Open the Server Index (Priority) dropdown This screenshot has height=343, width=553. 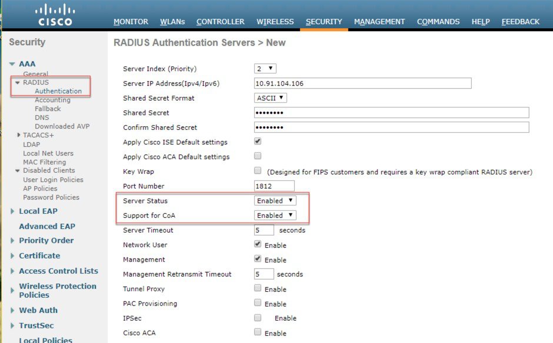264,68
